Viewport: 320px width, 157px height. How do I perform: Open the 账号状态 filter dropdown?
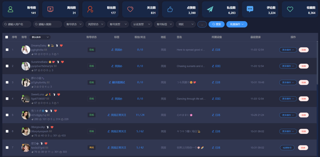pos(73,24)
